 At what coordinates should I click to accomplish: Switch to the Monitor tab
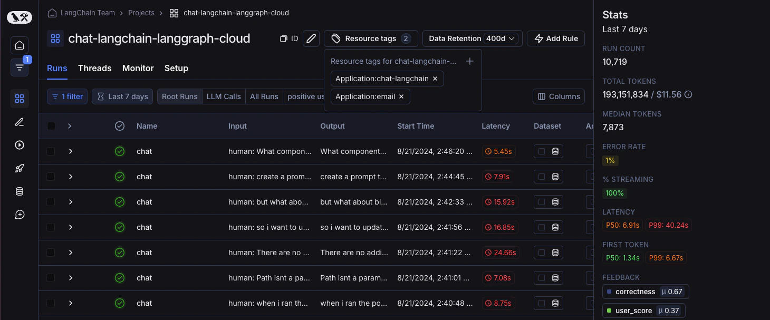point(138,68)
